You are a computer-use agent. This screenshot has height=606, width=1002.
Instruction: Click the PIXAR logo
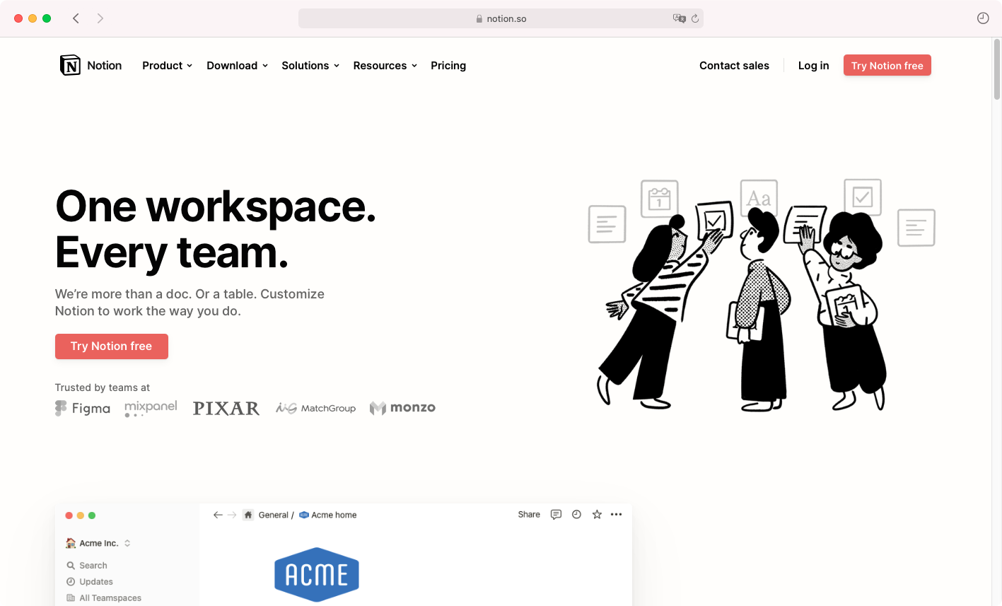[x=226, y=408]
